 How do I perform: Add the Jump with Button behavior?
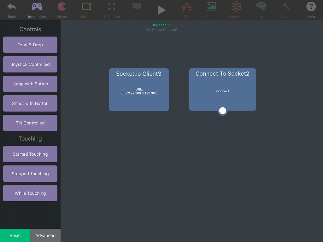pyautogui.click(x=30, y=84)
